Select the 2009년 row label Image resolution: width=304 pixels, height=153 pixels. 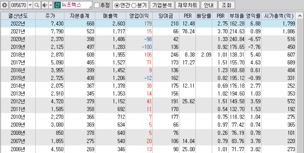18,125
